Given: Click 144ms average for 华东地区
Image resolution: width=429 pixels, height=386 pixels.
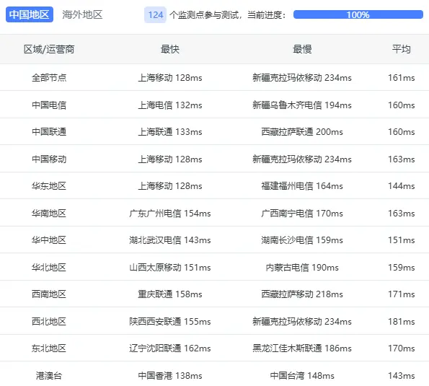Looking at the screenshot, I should tap(401, 186).
